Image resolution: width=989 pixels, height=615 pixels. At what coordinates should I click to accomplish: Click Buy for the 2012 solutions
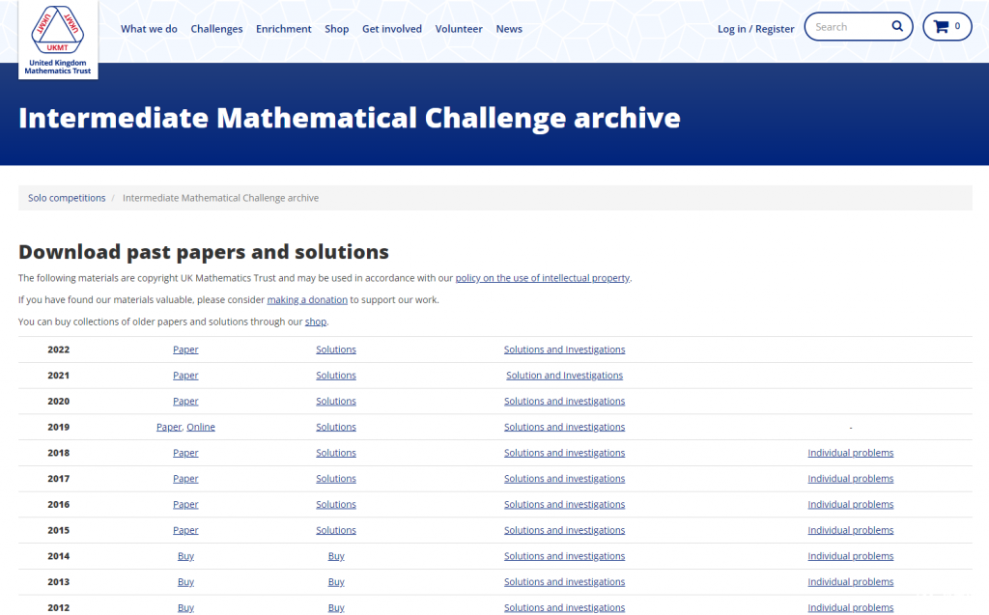pos(336,608)
